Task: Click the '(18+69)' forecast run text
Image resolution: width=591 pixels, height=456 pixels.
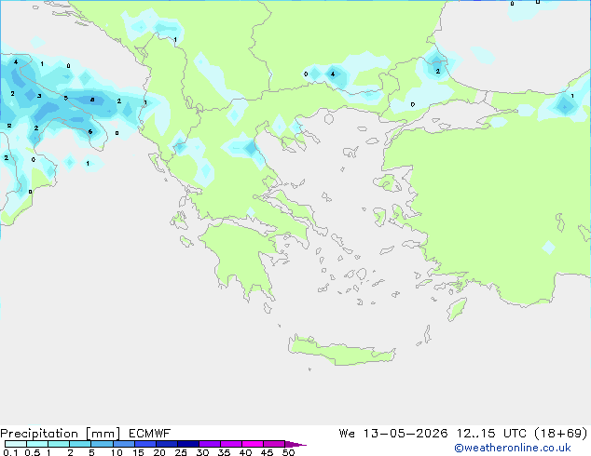Action: tap(561, 434)
